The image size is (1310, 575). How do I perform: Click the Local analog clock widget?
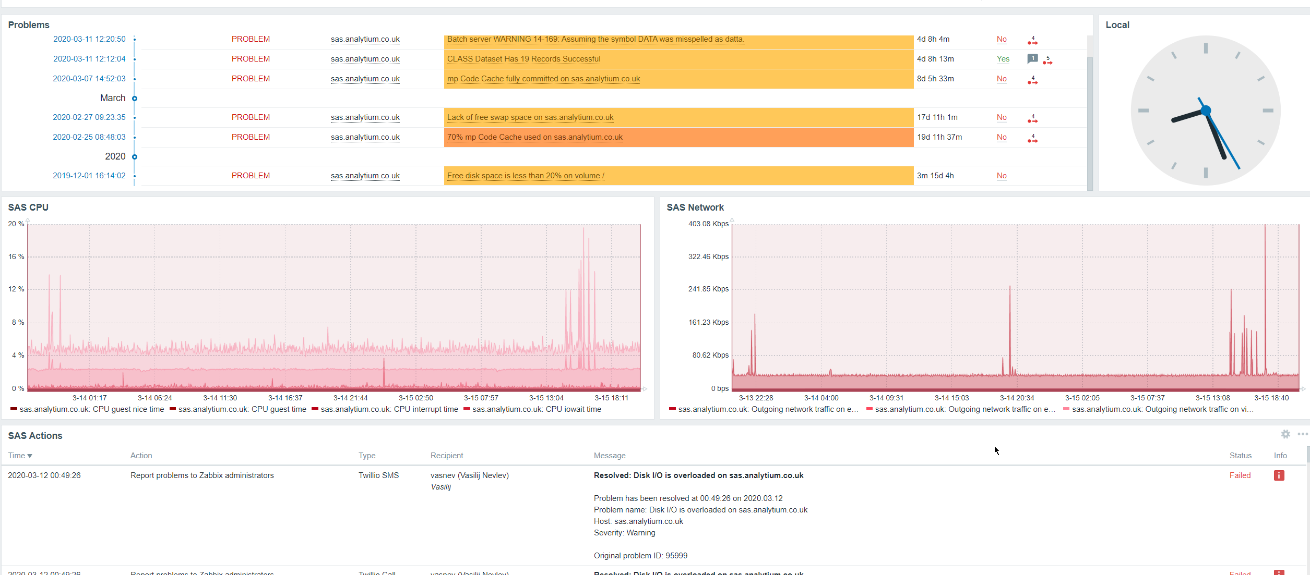click(x=1205, y=111)
